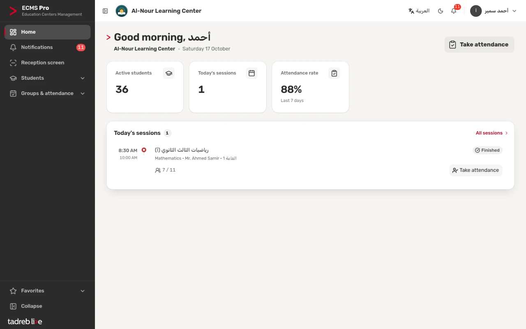Click the Active students count 36
This screenshot has height=329, width=526.
point(122,89)
